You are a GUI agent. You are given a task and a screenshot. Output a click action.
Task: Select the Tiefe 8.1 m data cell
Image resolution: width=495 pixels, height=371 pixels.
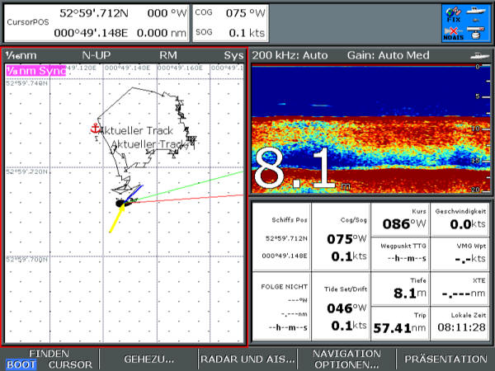tap(402, 288)
